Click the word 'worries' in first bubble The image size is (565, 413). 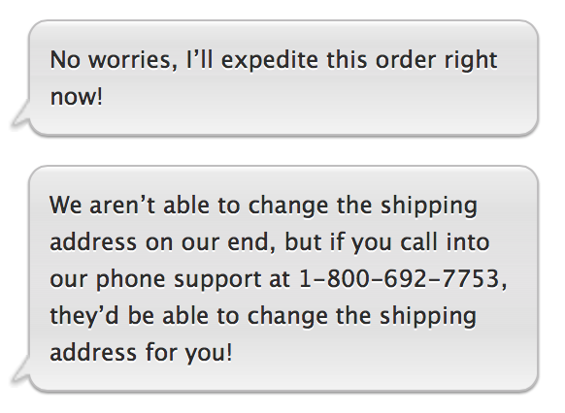tap(133, 60)
